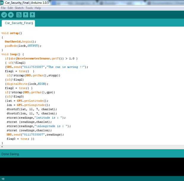Click the 'latitude is :' strcat line

[36, 118]
